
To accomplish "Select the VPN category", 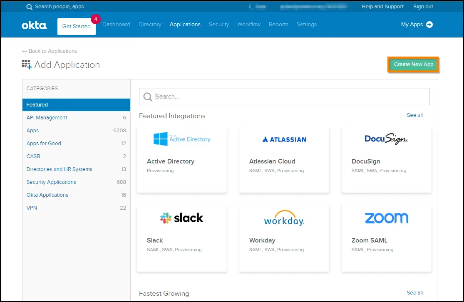I will pyautogui.click(x=76, y=208).
